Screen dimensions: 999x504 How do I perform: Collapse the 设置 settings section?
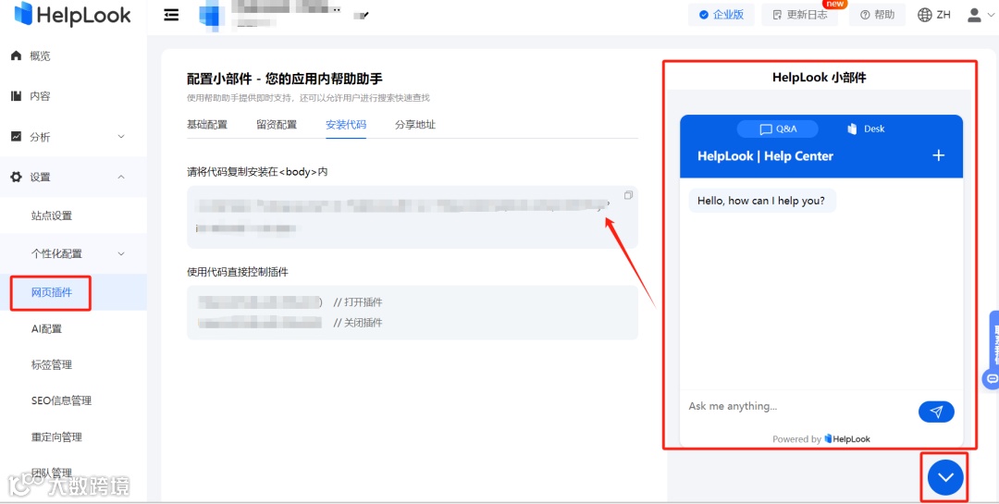click(x=73, y=178)
